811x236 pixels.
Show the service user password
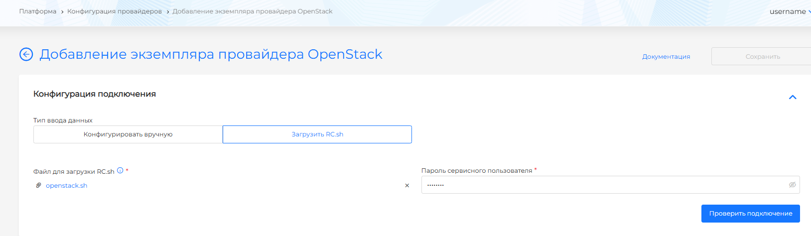point(792,185)
